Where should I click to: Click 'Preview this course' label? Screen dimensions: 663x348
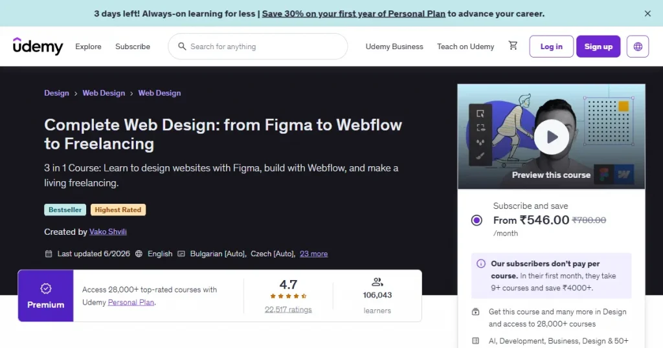[552, 175]
